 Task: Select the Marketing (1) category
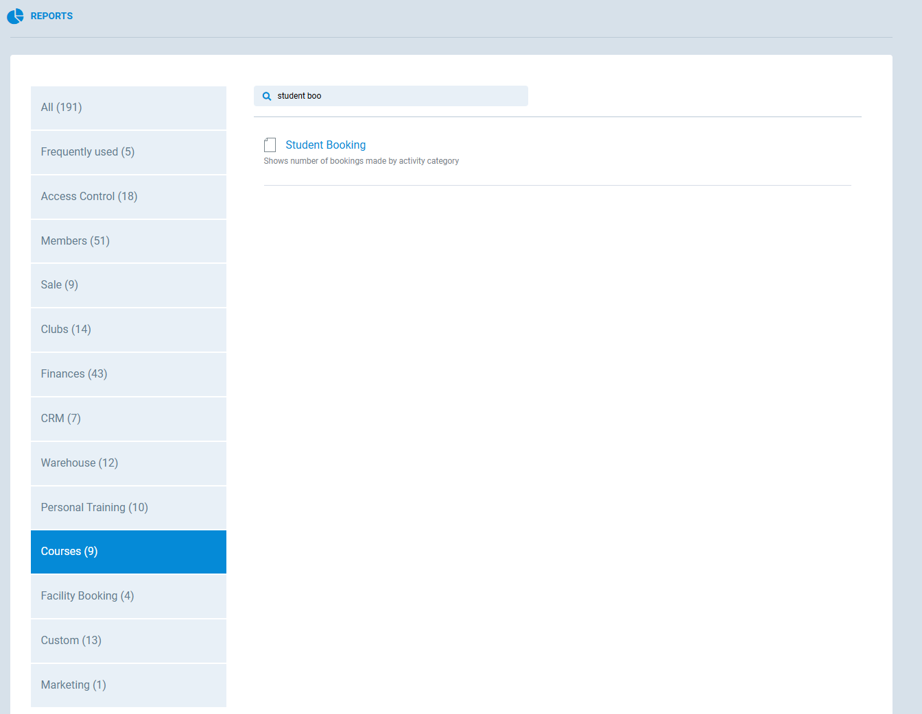[128, 685]
